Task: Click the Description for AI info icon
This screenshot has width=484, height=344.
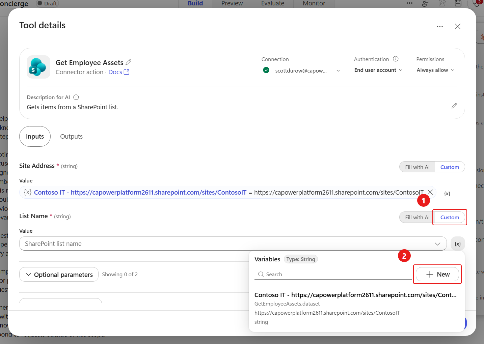Action: click(x=76, y=97)
